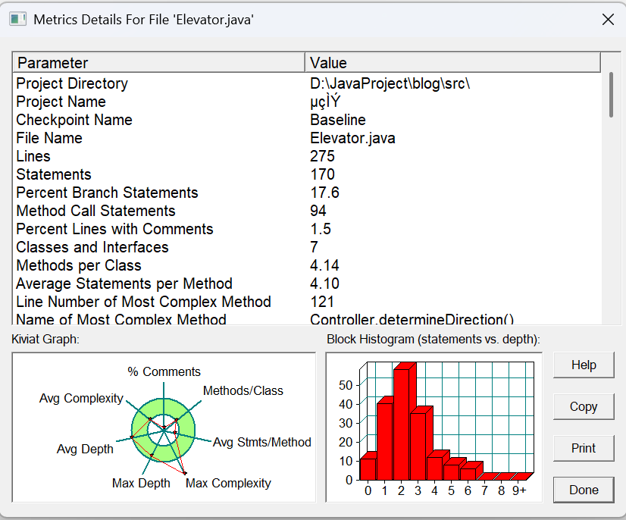626x520 pixels.
Task: Close the dialog with Done
Action: (584, 490)
